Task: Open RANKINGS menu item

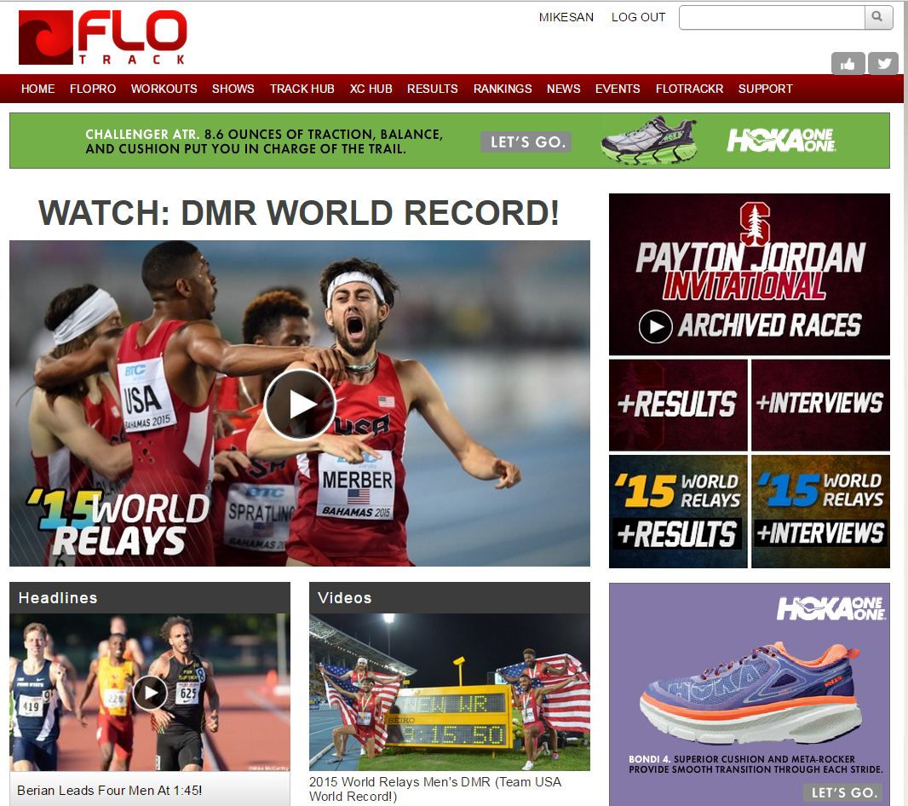Action: [x=502, y=89]
